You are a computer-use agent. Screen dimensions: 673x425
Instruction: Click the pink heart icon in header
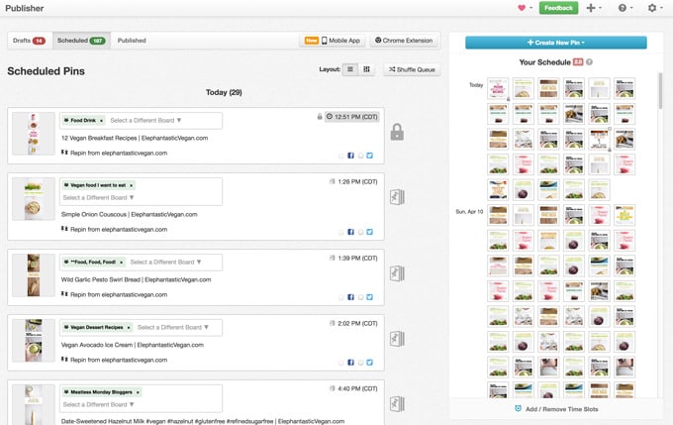click(522, 8)
